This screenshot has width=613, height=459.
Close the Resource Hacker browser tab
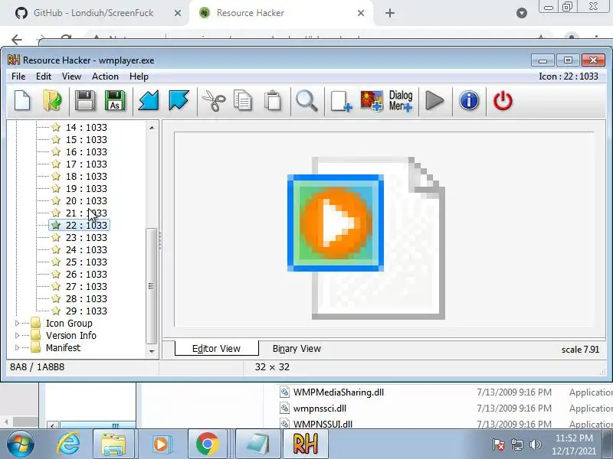[361, 13]
